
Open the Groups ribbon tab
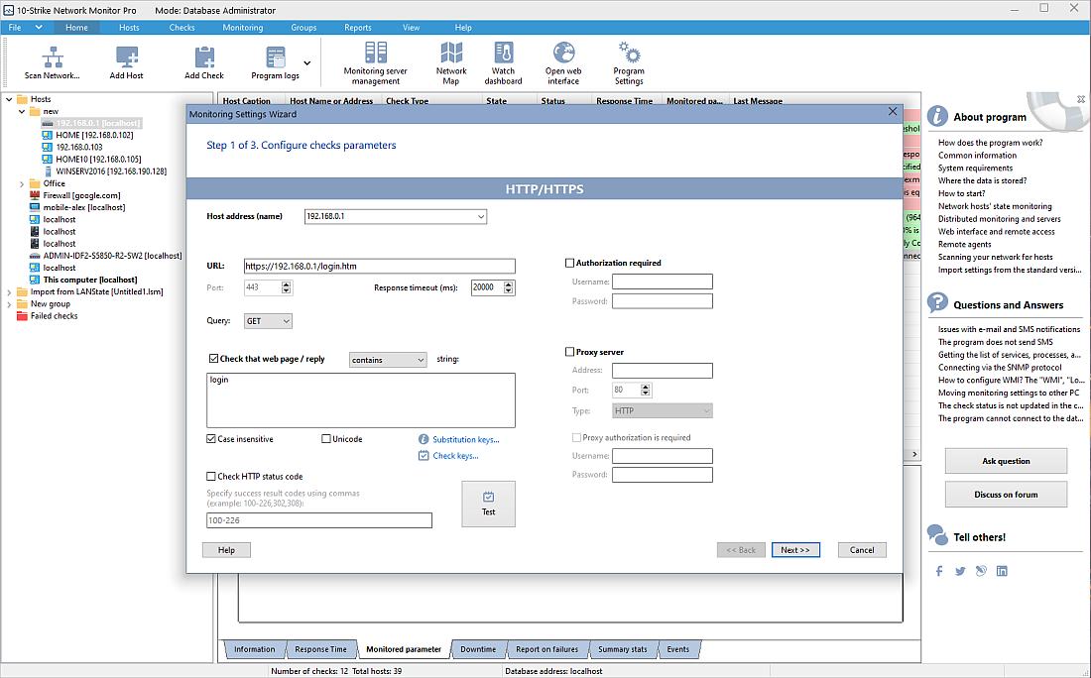303,28
